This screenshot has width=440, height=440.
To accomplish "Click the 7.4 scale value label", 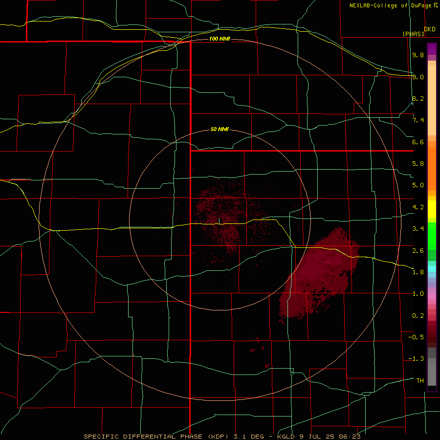I will [x=418, y=120].
